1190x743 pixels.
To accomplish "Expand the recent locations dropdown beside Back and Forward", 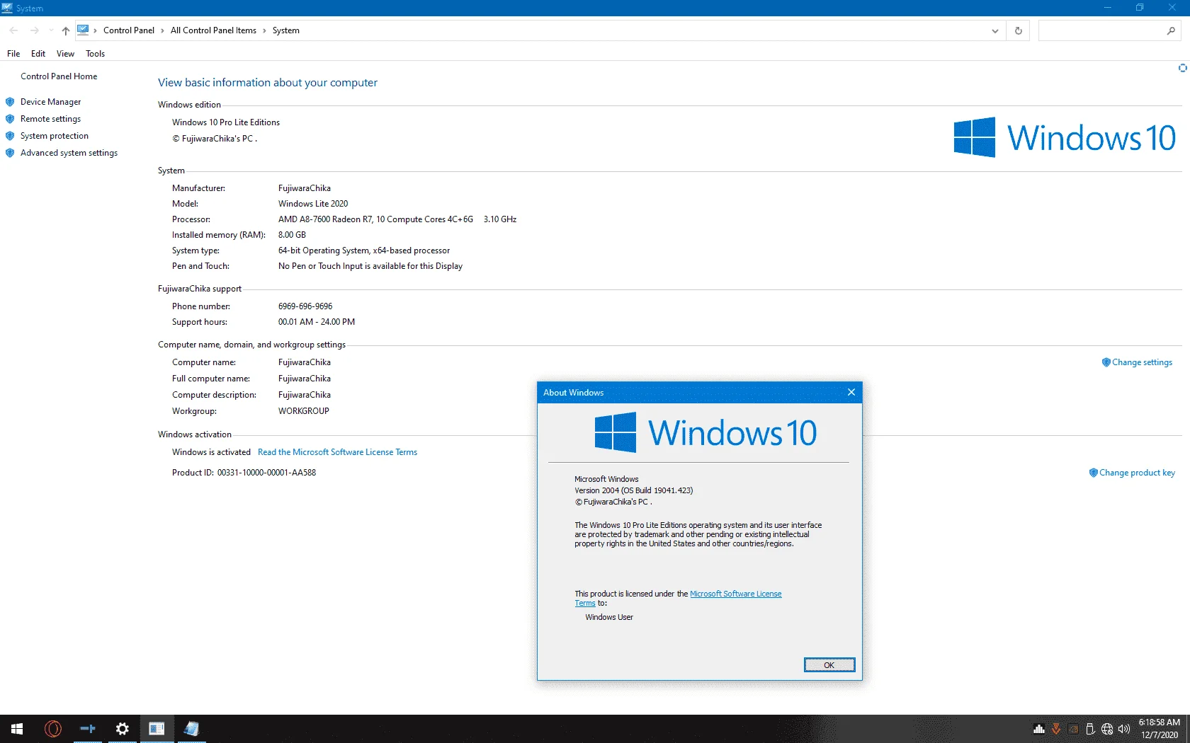I will (x=51, y=30).
